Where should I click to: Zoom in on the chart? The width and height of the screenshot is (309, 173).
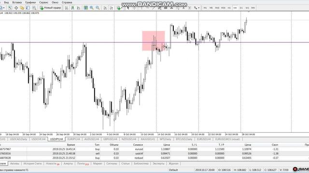(x=92, y=8)
